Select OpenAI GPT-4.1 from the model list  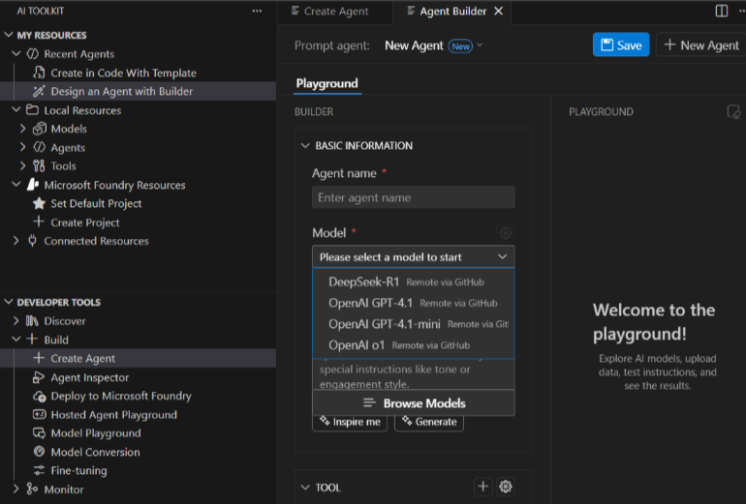(x=370, y=303)
